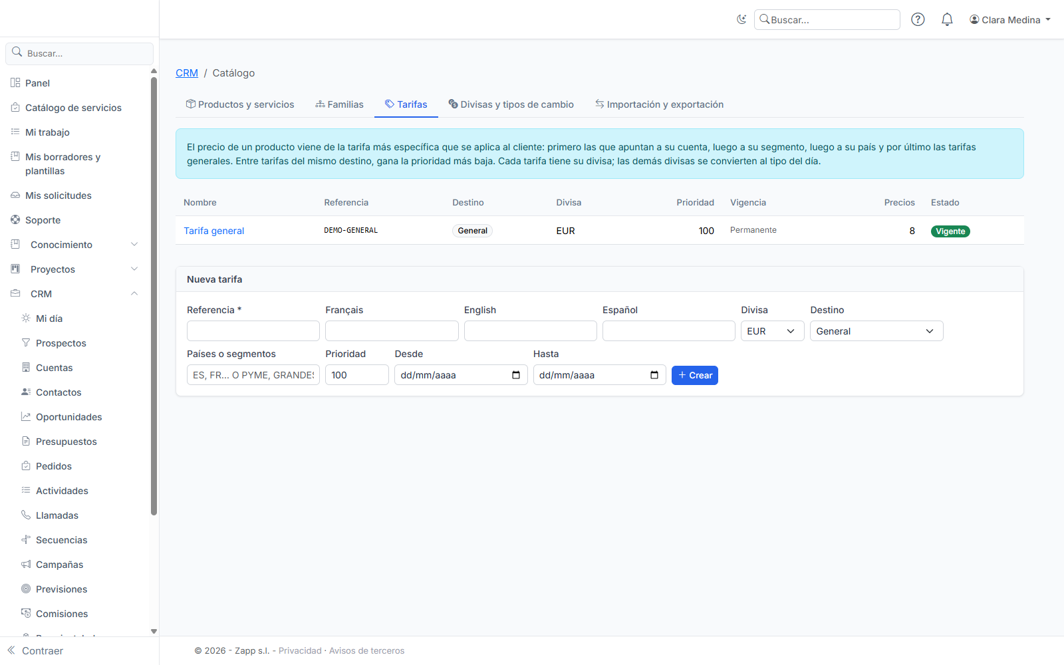Viewport: 1064px width, 665px height.
Task: Open Campañas megaphone icon in sidebar
Action: click(x=26, y=564)
